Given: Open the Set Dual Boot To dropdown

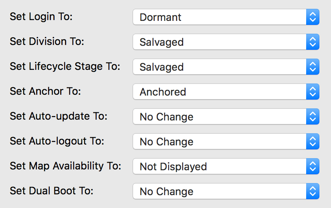Looking at the screenshot, I should pyautogui.click(x=220, y=192).
